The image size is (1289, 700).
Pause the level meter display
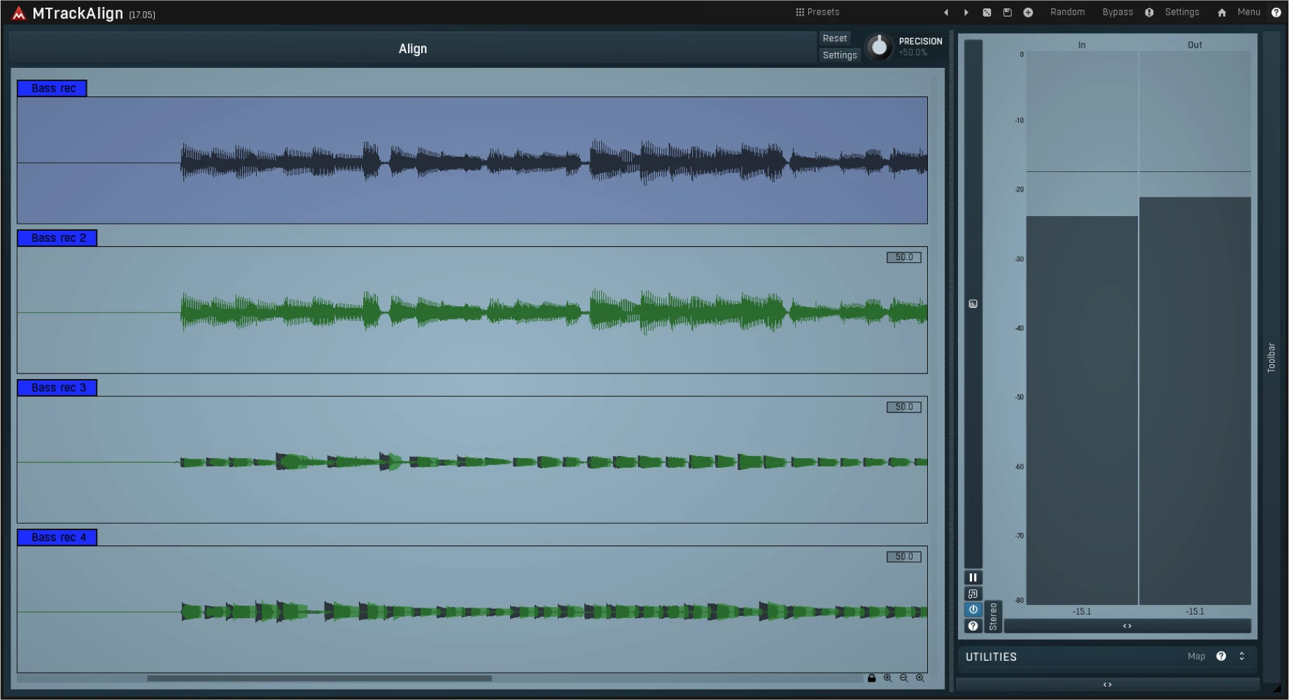tap(973, 577)
